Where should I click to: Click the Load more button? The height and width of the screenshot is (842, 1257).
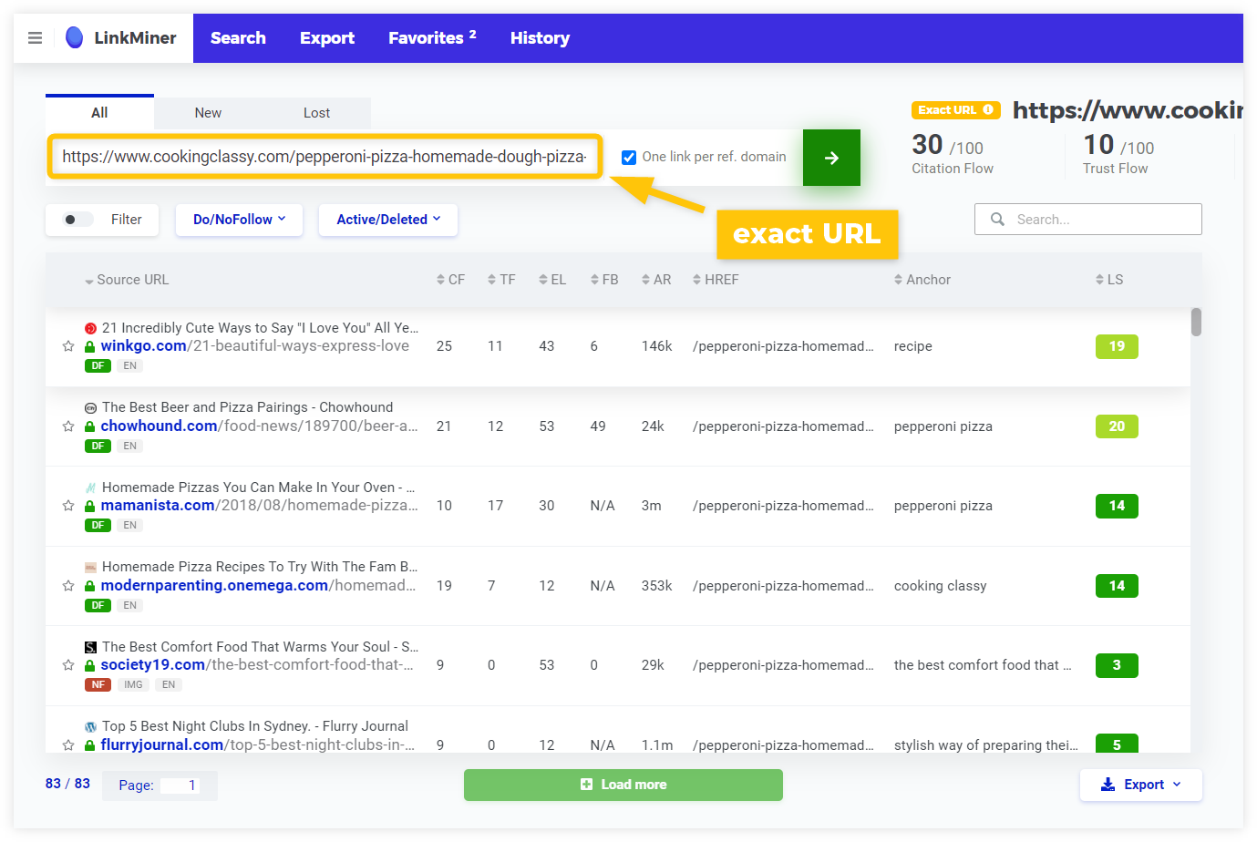(x=623, y=785)
